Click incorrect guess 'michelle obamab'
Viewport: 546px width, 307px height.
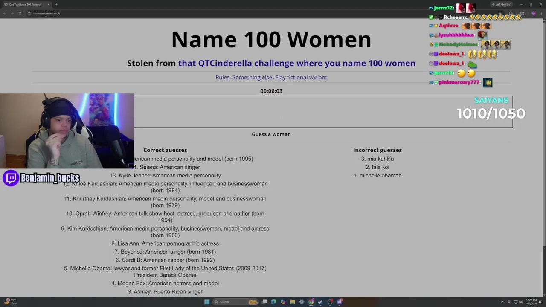(x=378, y=175)
